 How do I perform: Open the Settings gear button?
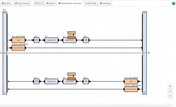click(x=105, y=3)
